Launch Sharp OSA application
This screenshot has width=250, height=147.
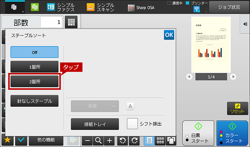[x=141, y=8]
